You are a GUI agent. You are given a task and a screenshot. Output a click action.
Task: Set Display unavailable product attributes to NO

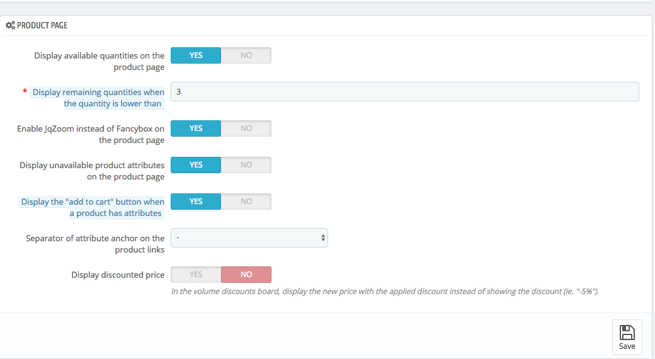click(x=246, y=164)
